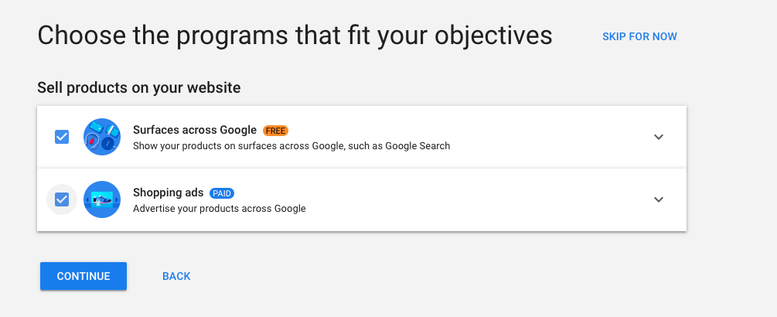Image resolution: width=777 pixels, height=317 pixels.
Task: Click the Shopping ads program icon
Action: 102,199
